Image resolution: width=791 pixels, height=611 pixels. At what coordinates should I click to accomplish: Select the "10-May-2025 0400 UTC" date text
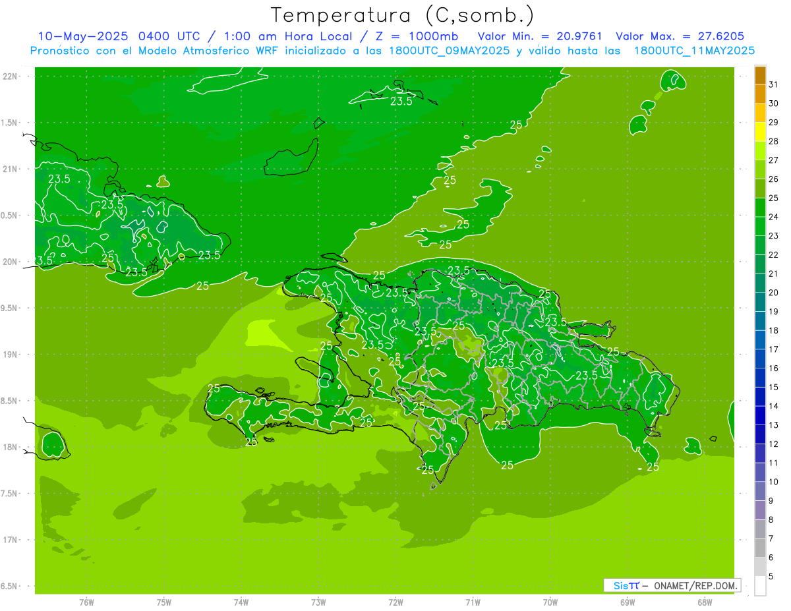120,36
